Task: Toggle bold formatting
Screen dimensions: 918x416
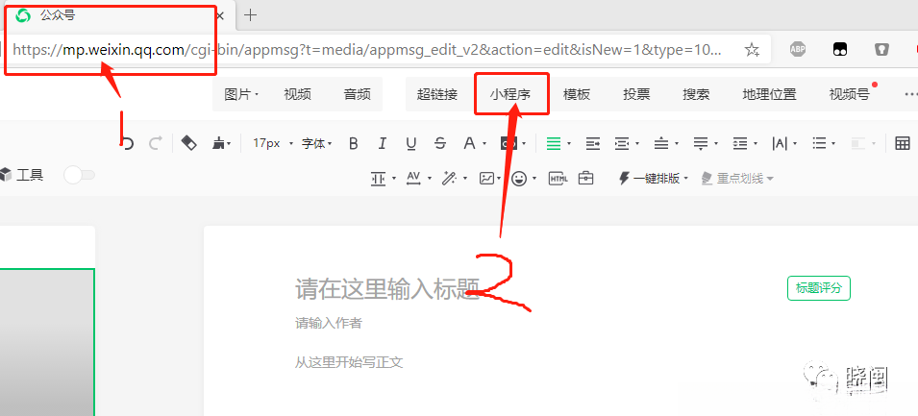Action: [x=353, y=143]
